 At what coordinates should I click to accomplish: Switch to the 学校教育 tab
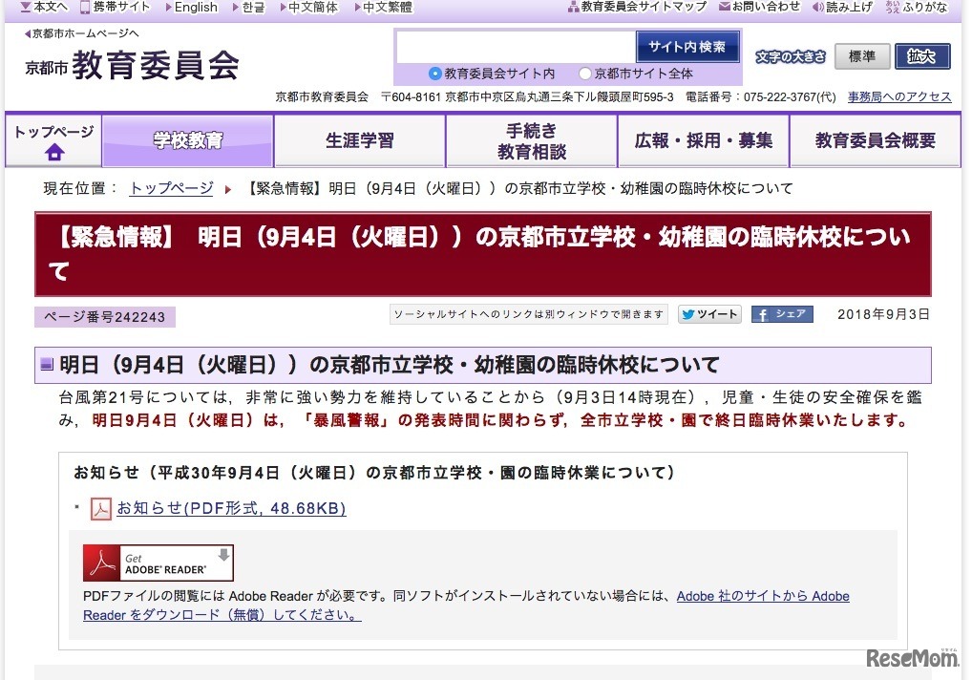(x=186, y=139)
